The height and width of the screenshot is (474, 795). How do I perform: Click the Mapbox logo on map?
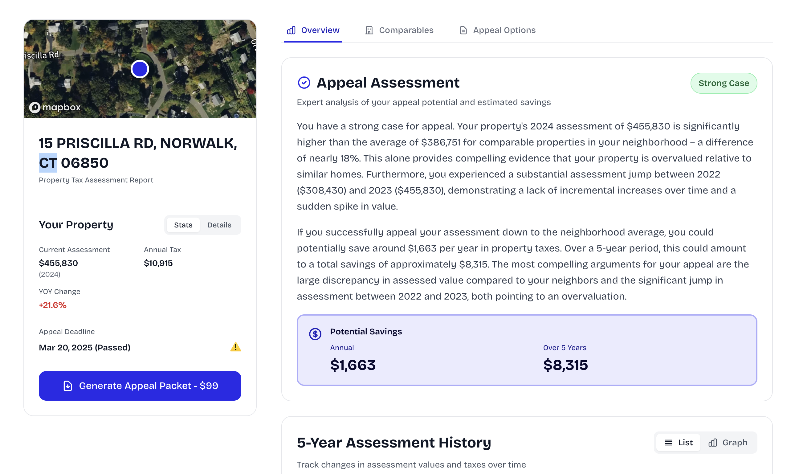(x=55, y=107)
